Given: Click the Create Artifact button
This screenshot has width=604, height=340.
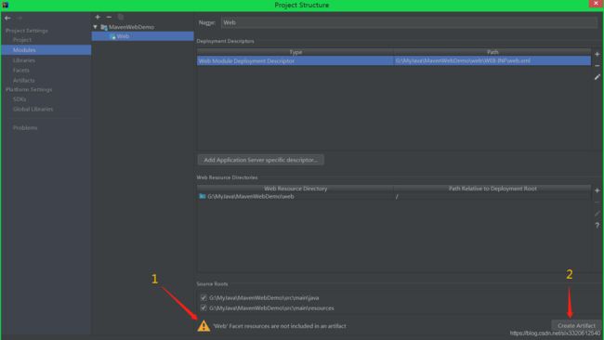Looking at the screenshot, I should pyautogui.click(x=576, y=325).
